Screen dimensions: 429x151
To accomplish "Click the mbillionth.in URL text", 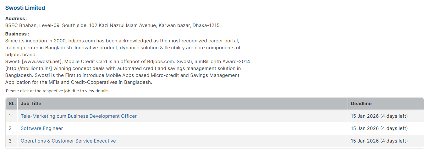I will point(28,68).
